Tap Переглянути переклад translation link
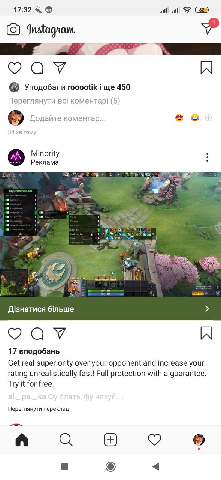Viewport: 221px width, 480px height. tap(39, 409)
